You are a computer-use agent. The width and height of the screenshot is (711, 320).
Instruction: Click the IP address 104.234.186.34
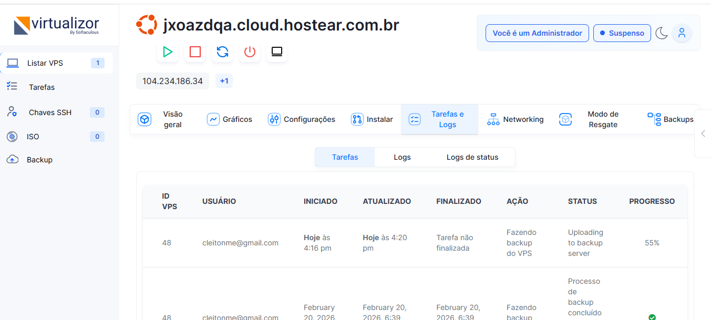[172, 81]
